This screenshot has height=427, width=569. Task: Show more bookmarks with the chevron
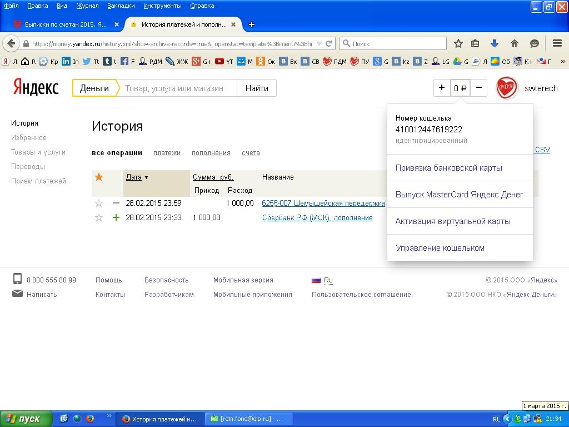point(563,61)
